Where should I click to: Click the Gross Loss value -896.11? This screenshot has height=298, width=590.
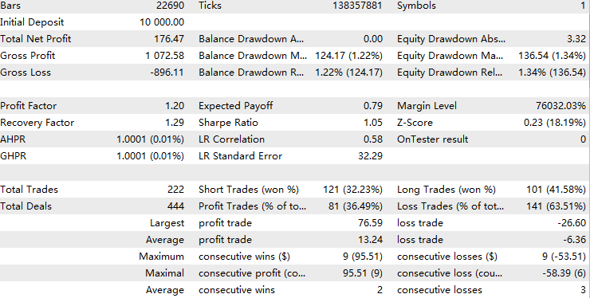tap(167, 73)
